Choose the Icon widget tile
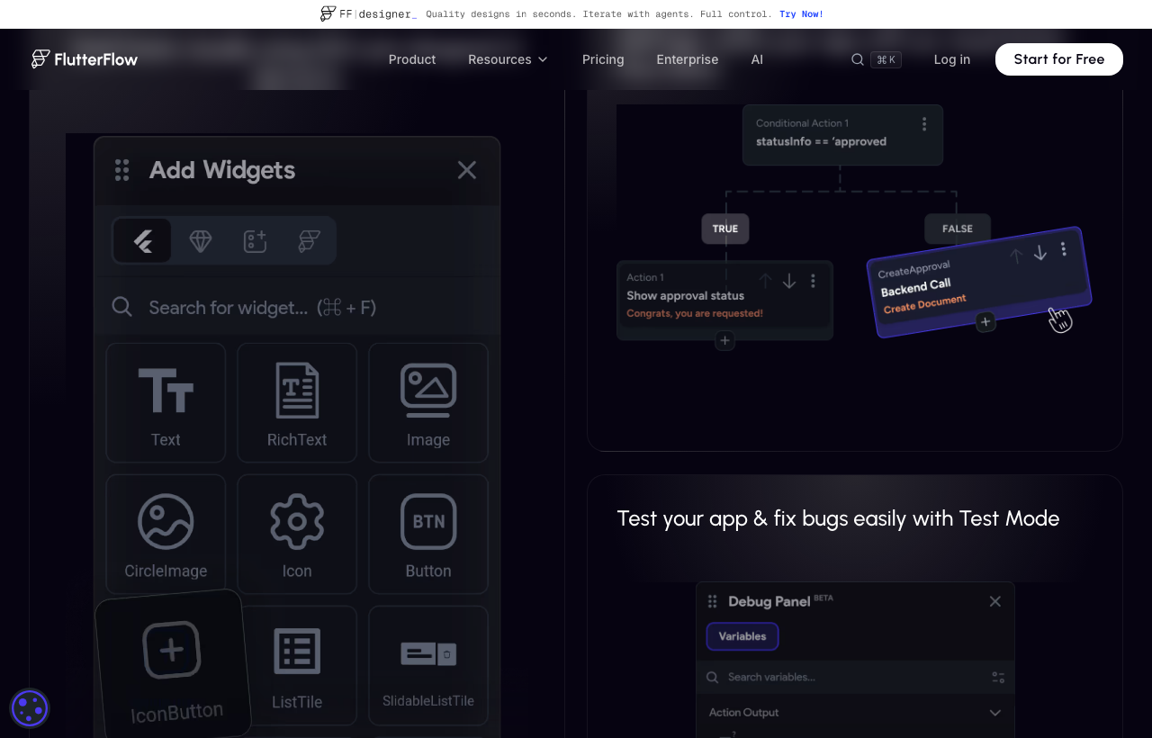Viewport: 1152px width, 738px height. coord(297,534)
